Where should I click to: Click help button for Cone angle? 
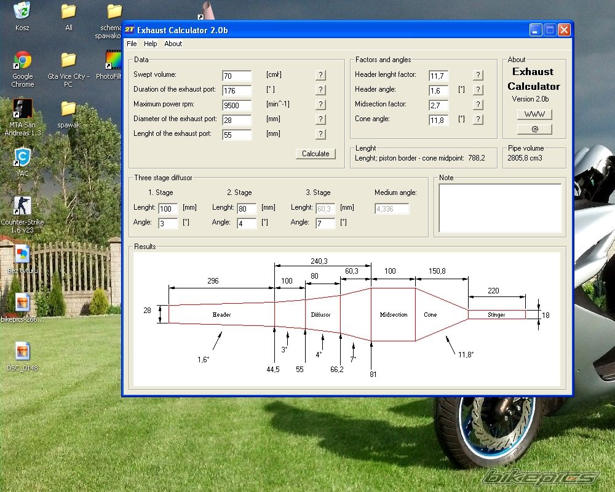[478, 119]
